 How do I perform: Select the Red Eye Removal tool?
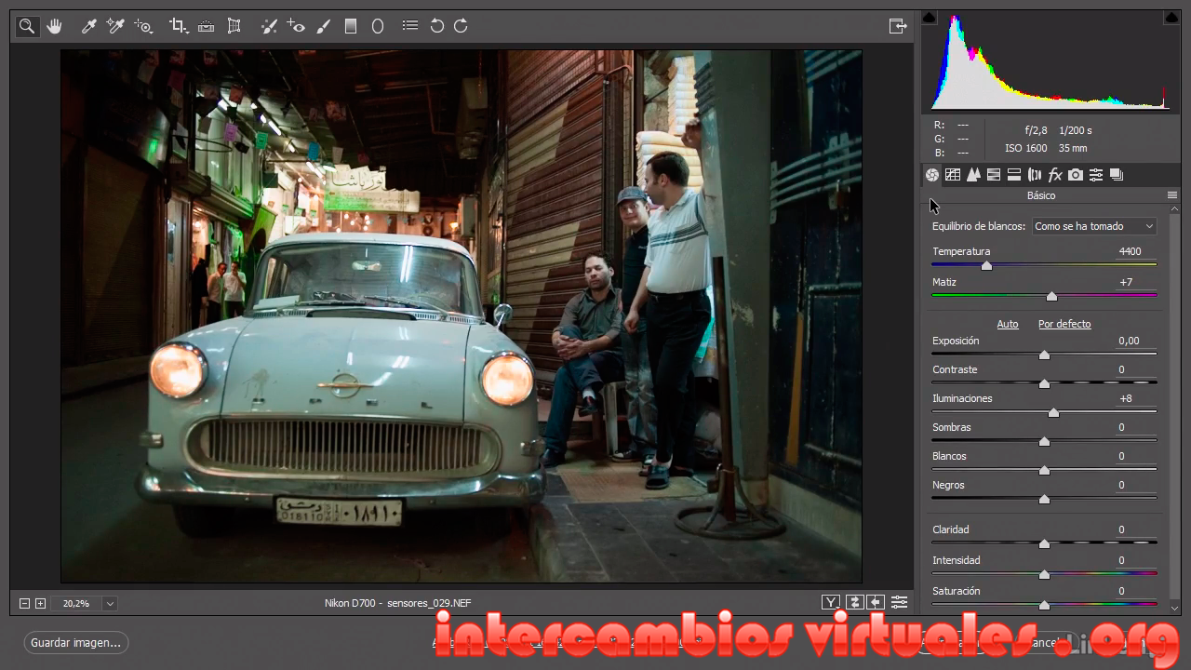pyautogui.click(x=296, y=26)
